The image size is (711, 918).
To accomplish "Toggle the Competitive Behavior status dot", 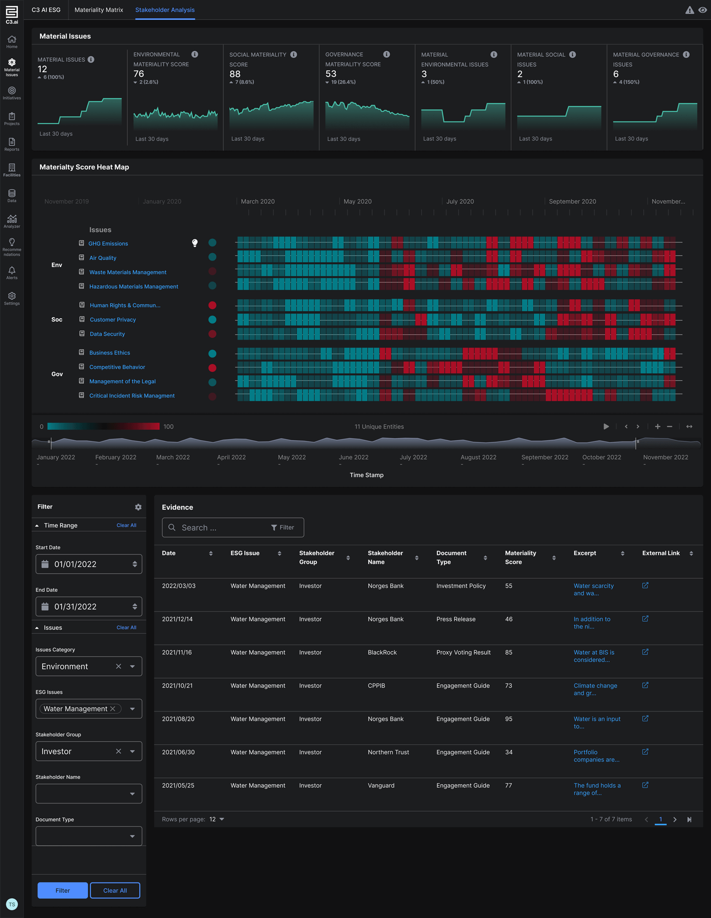I will (x=212, y=368).
